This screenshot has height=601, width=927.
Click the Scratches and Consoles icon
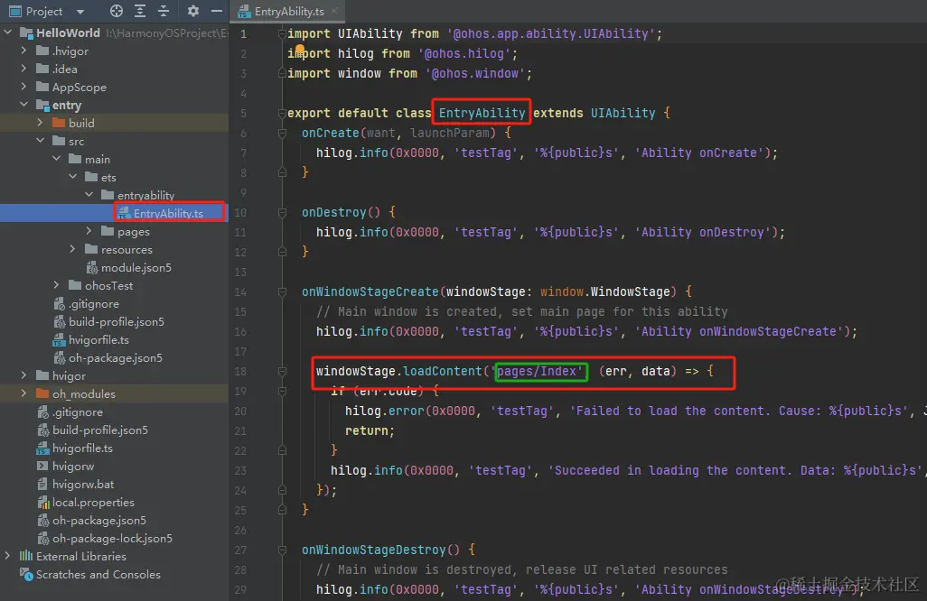[x=26, y=574]
